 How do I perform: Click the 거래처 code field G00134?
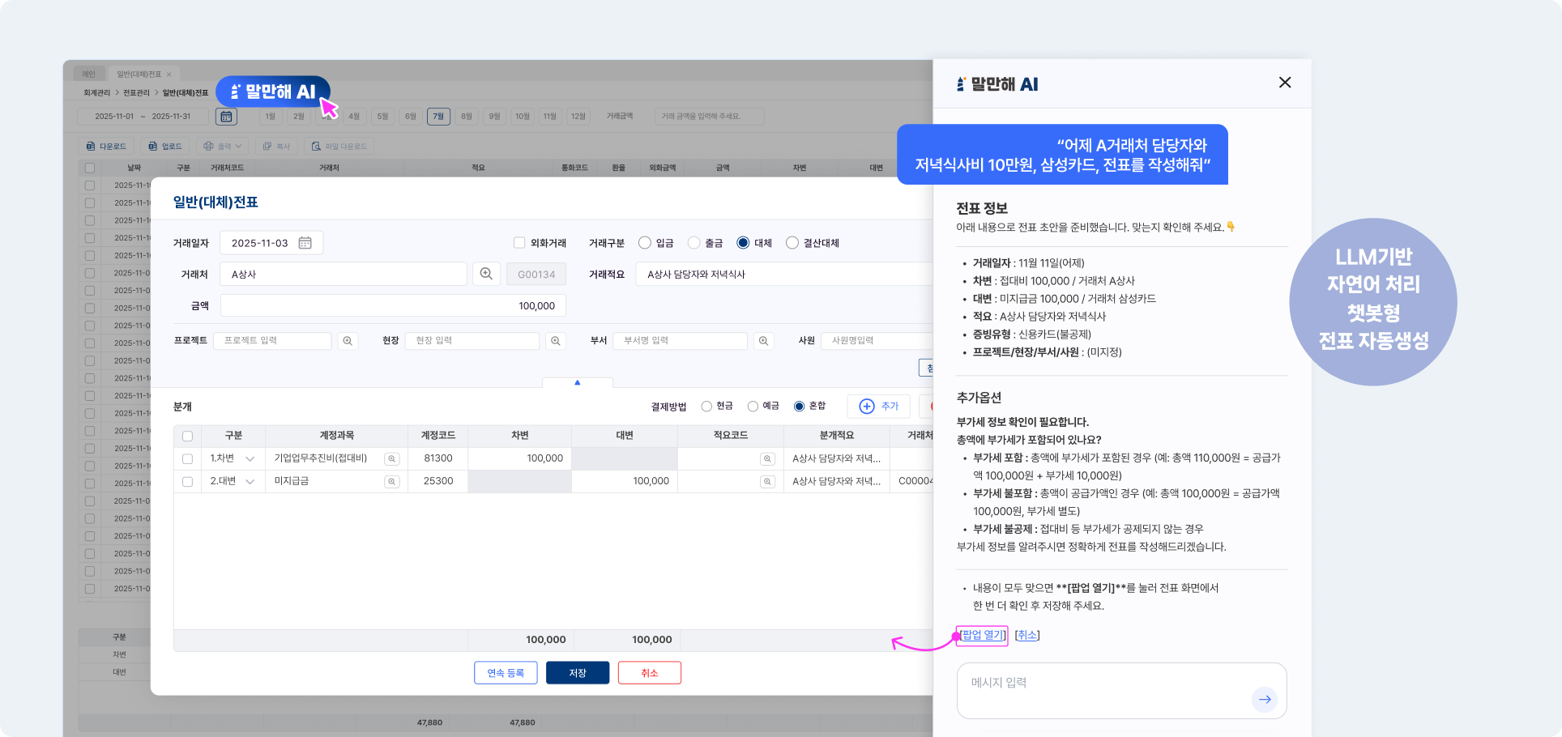(536, 274)
